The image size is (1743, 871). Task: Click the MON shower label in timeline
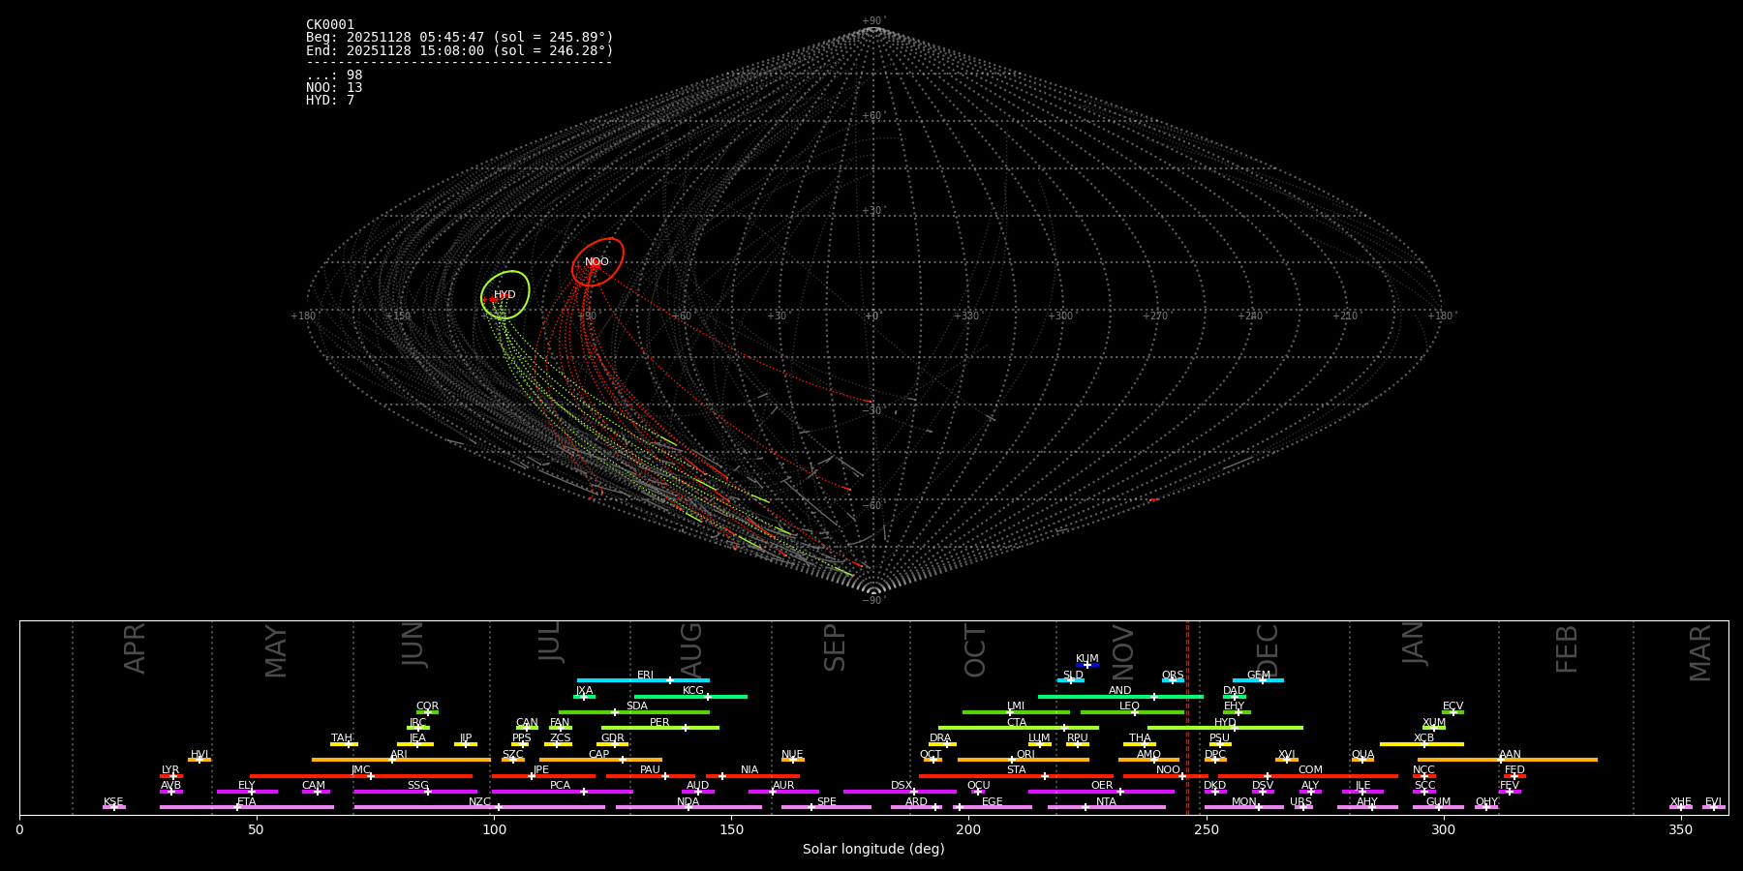tap(1244, 802)
